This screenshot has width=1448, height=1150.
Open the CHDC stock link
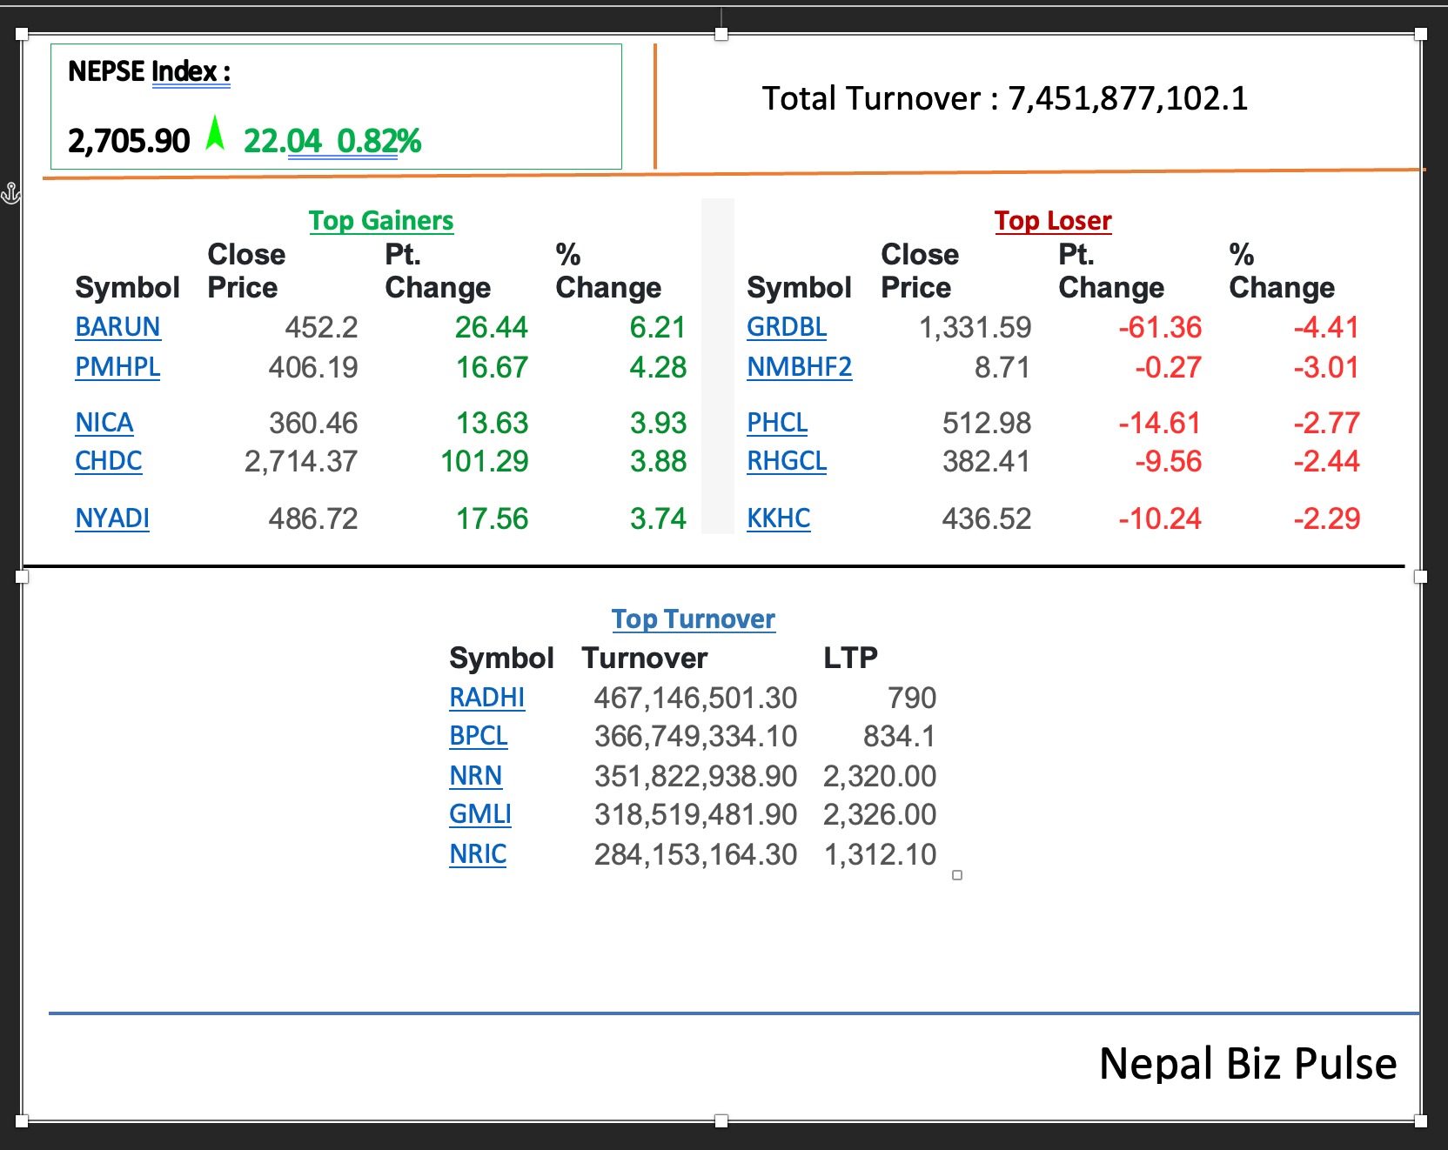(108, 461)
